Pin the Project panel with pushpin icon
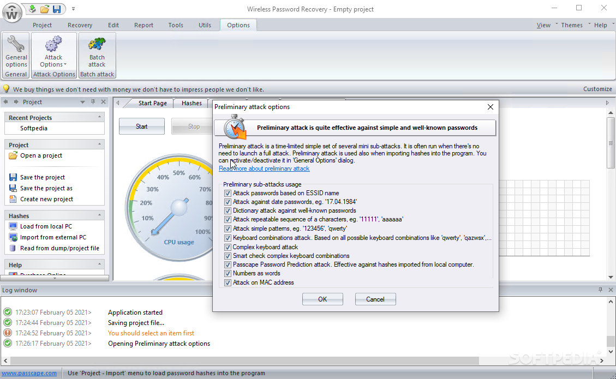Viewport: 616px width, 379px height. (x=93, y=102)
